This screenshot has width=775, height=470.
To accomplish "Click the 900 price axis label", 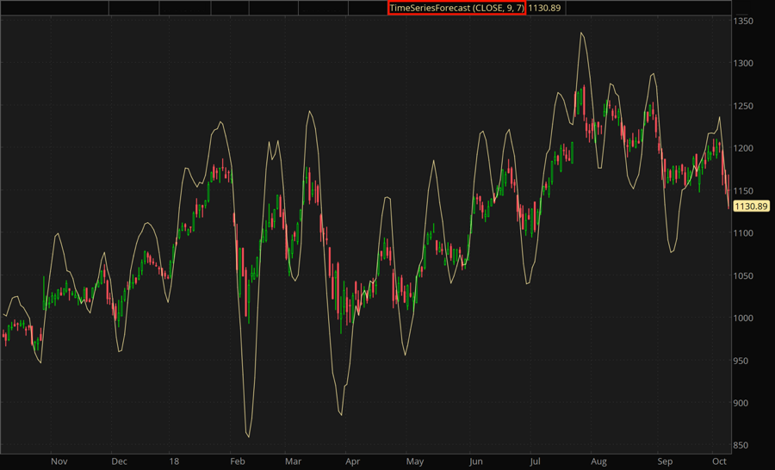I will tap(745, 403).
